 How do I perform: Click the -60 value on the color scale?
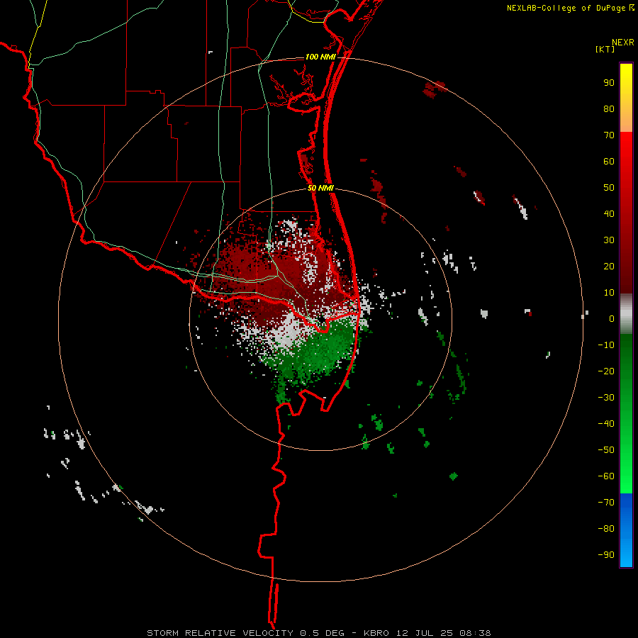(x=606, y=476)
